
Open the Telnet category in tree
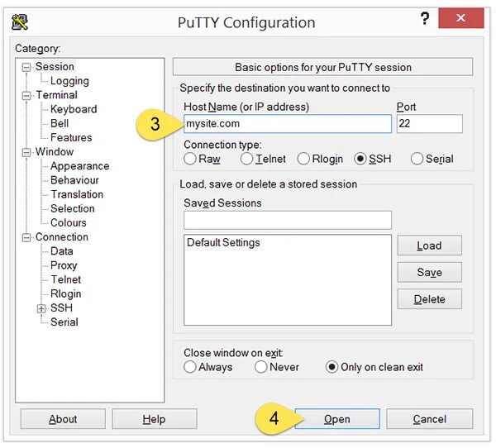point(66,279)
